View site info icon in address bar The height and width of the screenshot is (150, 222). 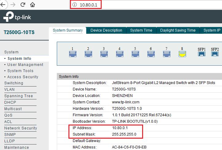pos(75,5)
